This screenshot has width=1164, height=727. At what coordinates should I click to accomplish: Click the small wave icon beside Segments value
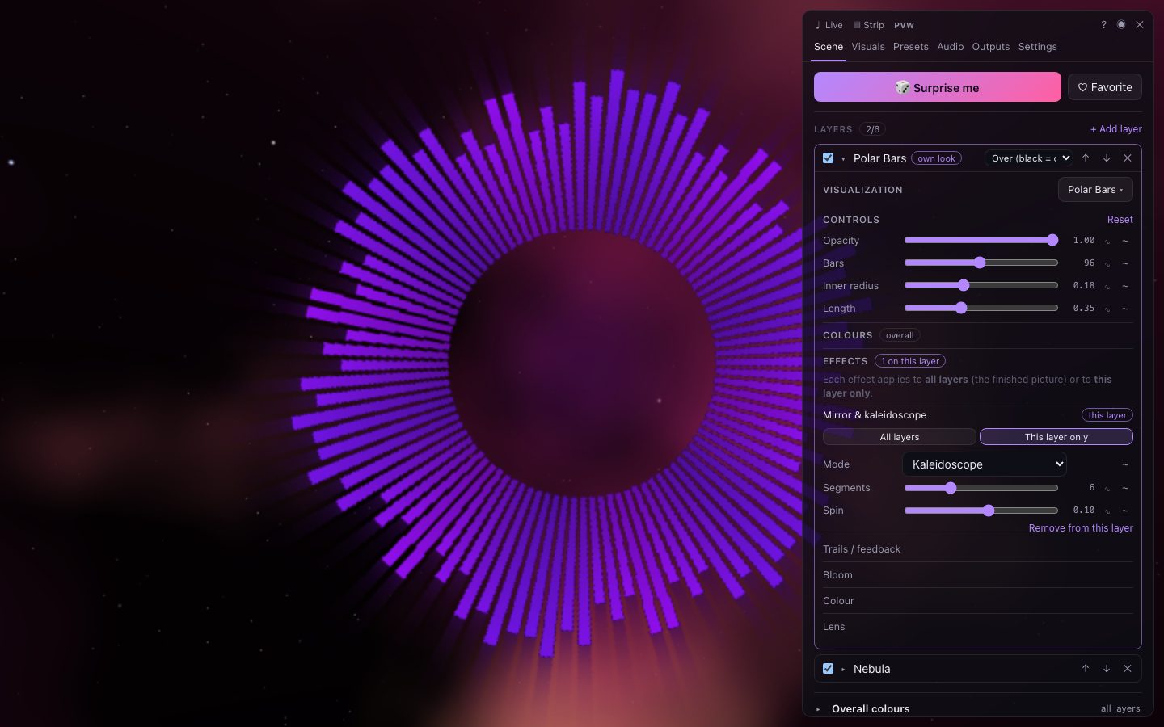coord(1107,488)
